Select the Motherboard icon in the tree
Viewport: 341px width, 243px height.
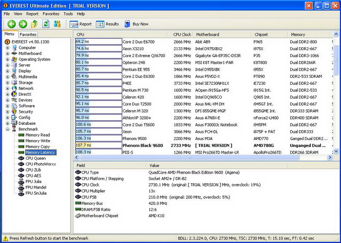click(14, 54)
